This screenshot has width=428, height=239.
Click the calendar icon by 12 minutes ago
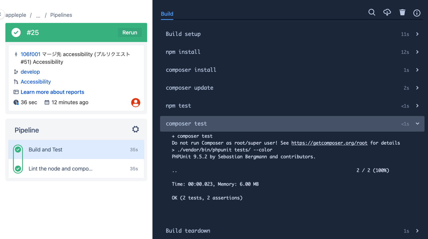click(x=47, y=103)
